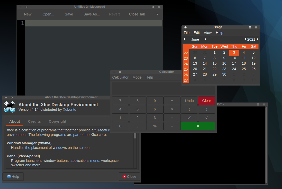282x189 pixels.
Task: Click the close parenthesis key on the Calculator
Action: coord(206,109)
